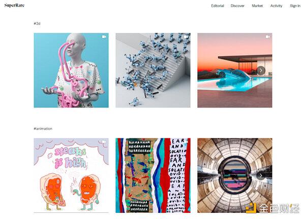305x219 pixels.
Task: Click video icon on pink tentacle artwork
Action: click(x=104, y=36)
